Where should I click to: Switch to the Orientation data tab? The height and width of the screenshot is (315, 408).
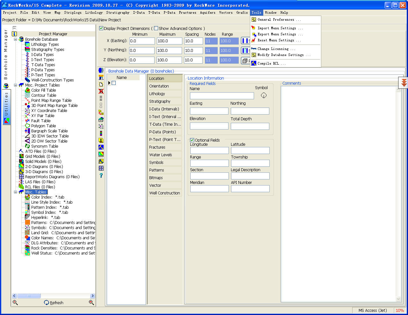pos(165,86)
